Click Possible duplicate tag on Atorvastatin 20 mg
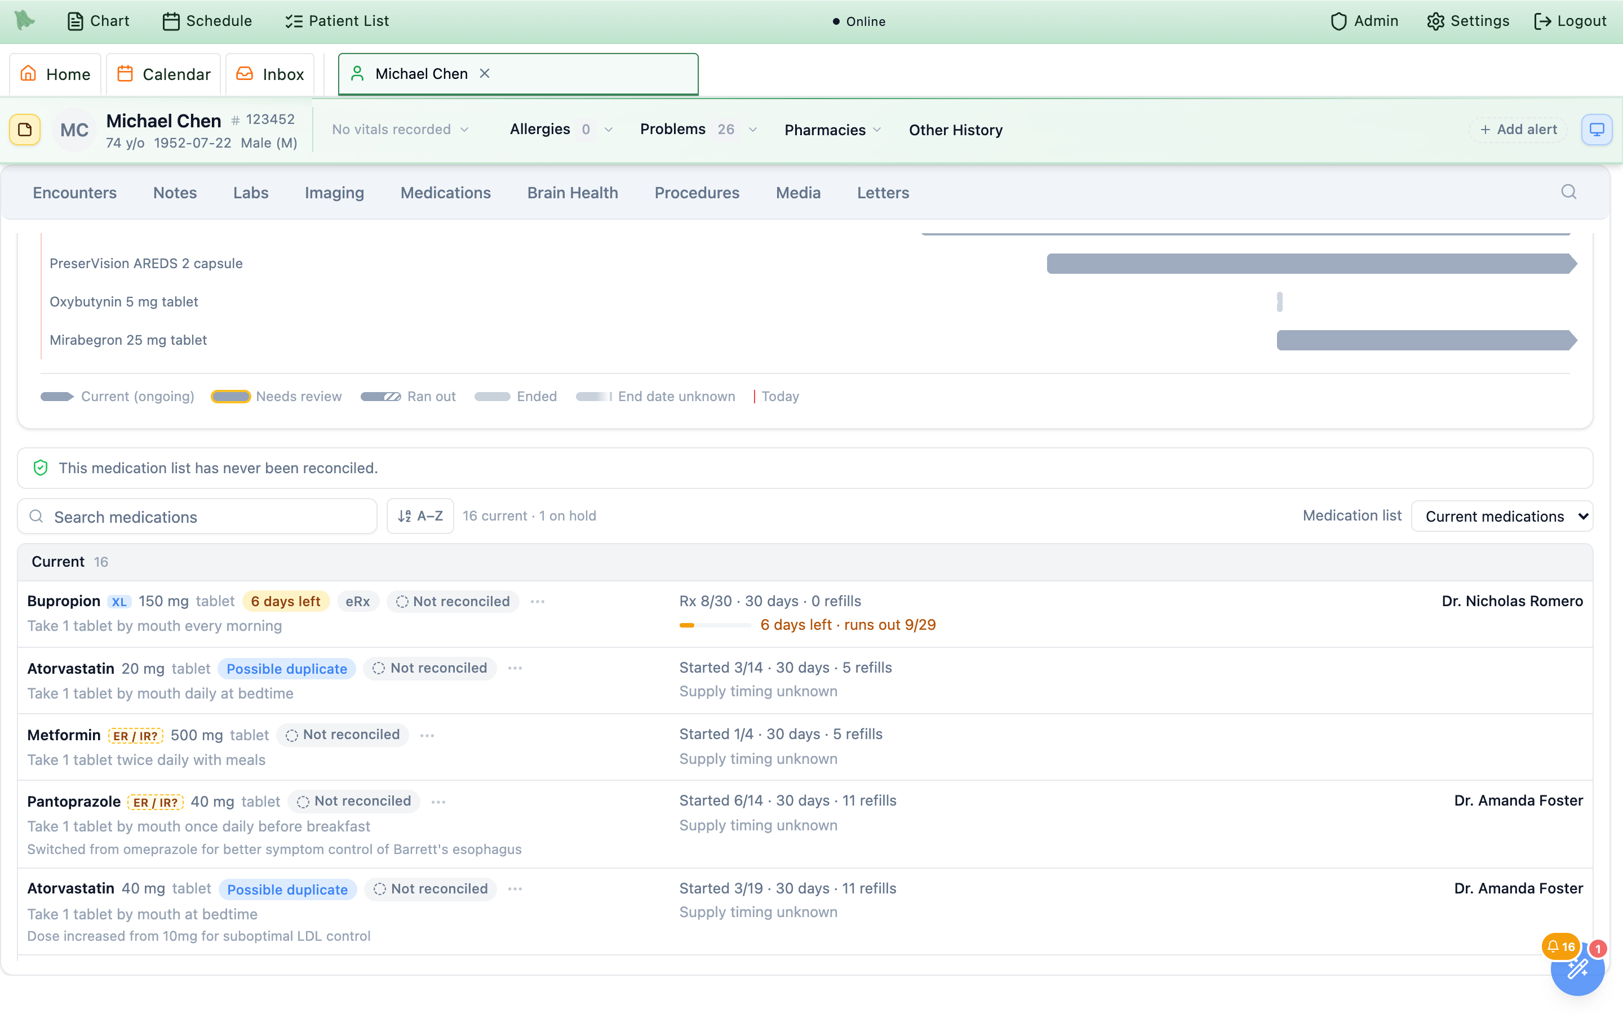This screenshot has height=1014, width=1623. (x=286, y=669)
